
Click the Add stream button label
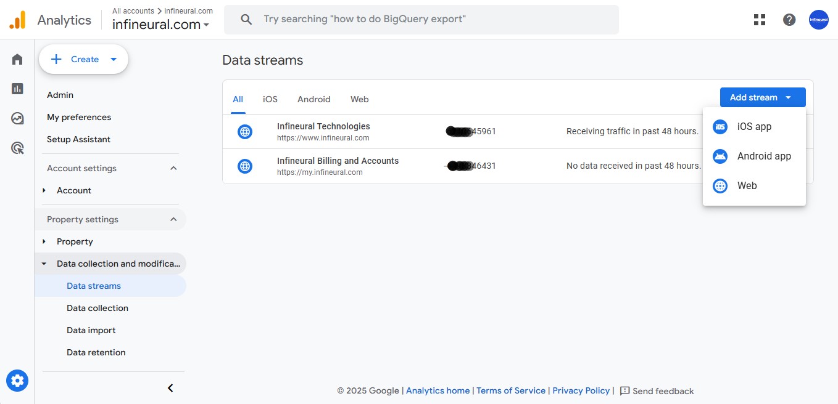pos(753,97)
